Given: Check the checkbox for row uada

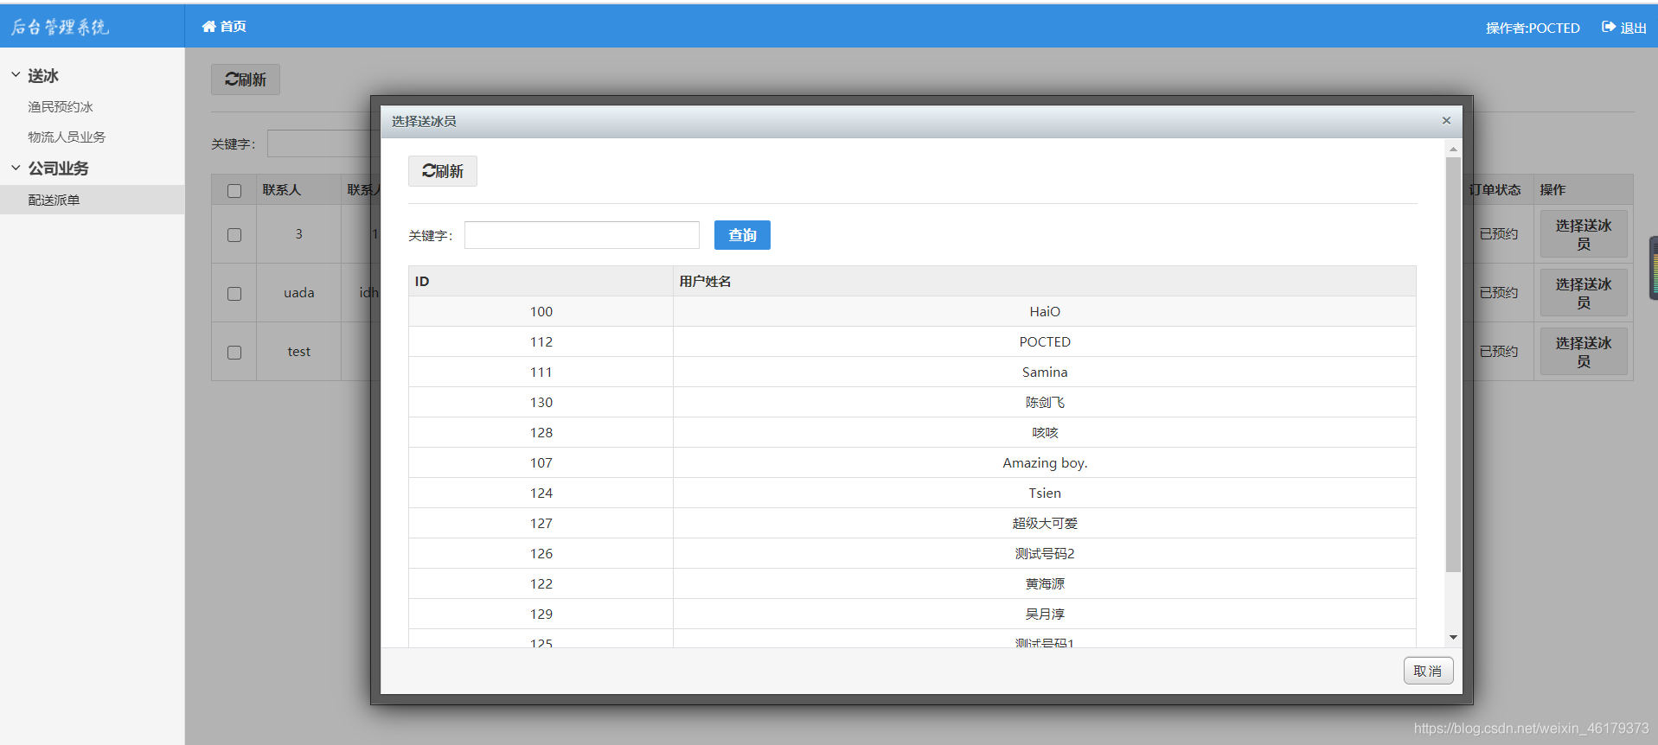Looking at the screenshot, I should click(x=234, y=294).
